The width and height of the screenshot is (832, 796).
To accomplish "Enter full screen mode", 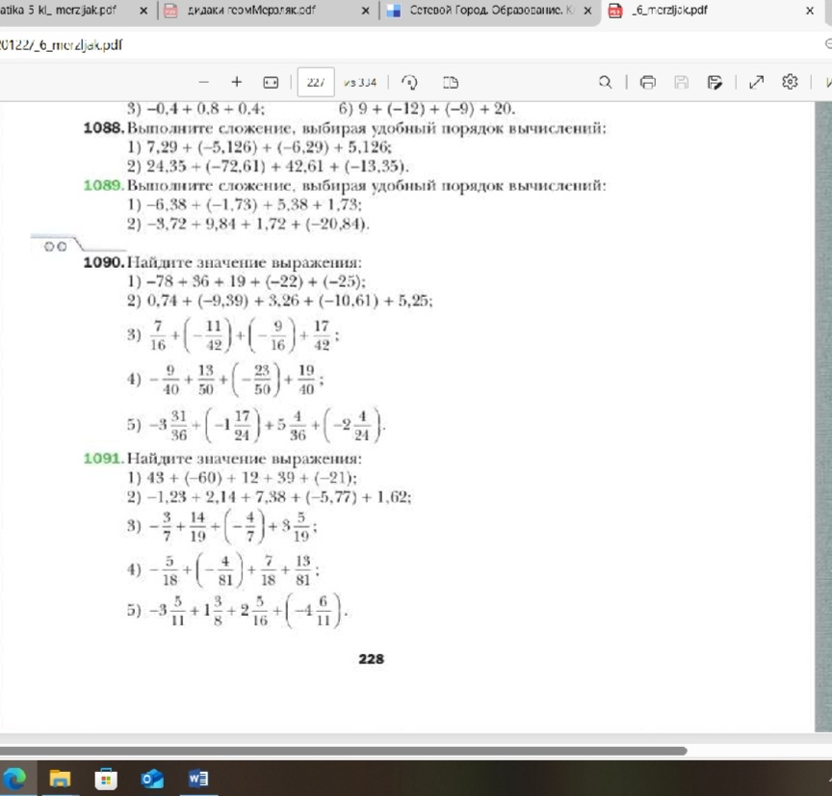I will [757, 82].
